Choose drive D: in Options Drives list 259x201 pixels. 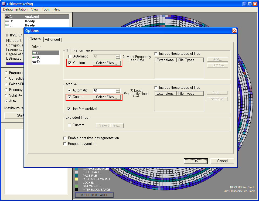[46, 57]
